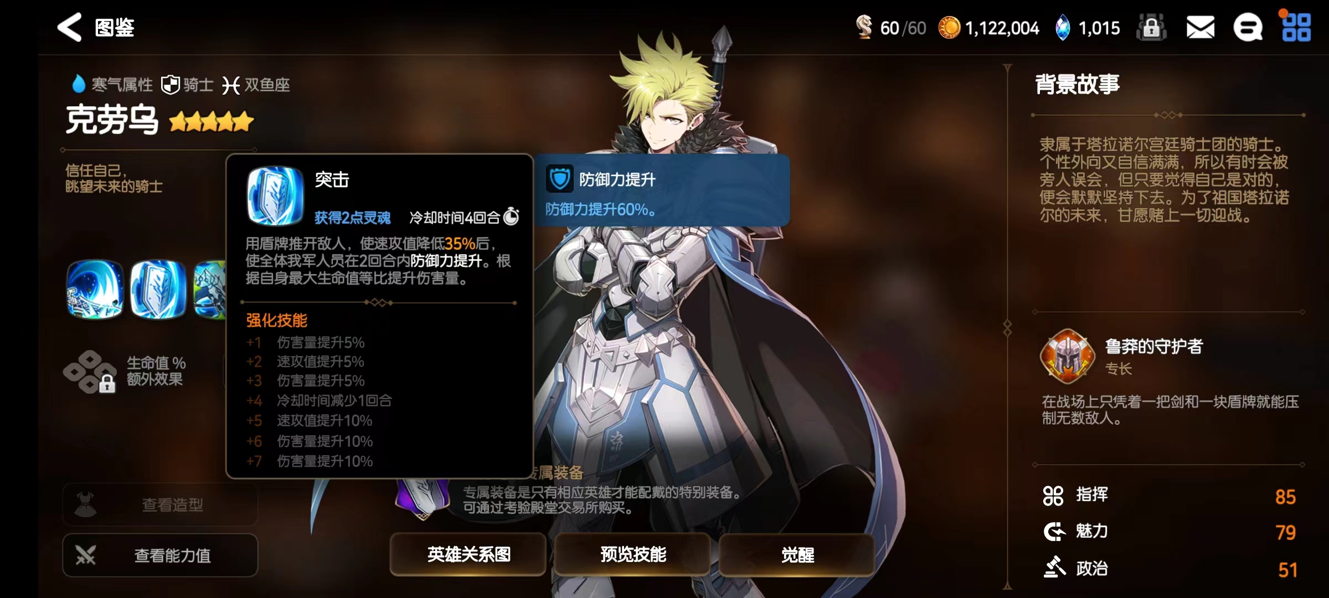1329x598 pixels.
Task: Click the 预览技能 button
Action: coord(633,554)
